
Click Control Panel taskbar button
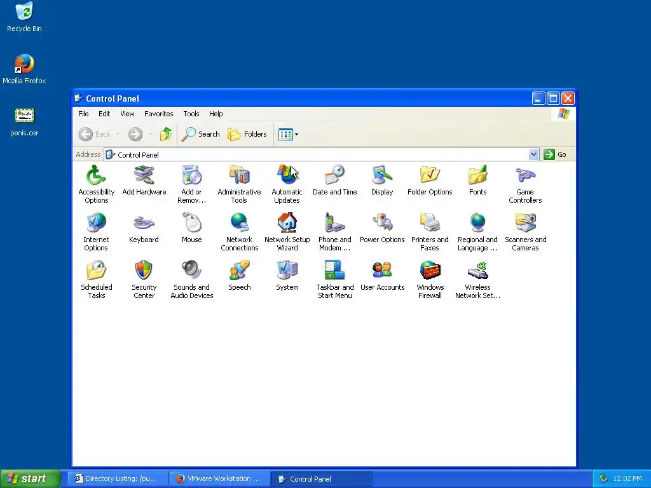(x=321, y=478)
